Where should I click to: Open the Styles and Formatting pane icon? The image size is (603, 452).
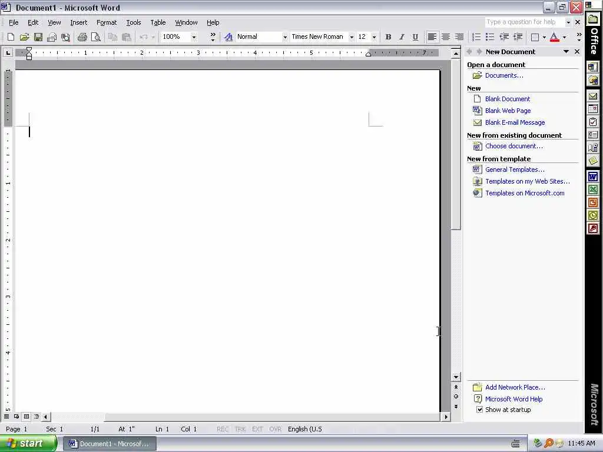[228, 37]
